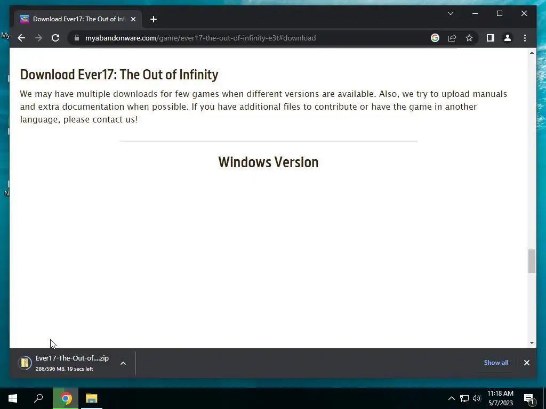Screen dimensions: 546x409
Task: Close the Download Ever17 tab
Action: pyautogui.click(x=133, y=19)
